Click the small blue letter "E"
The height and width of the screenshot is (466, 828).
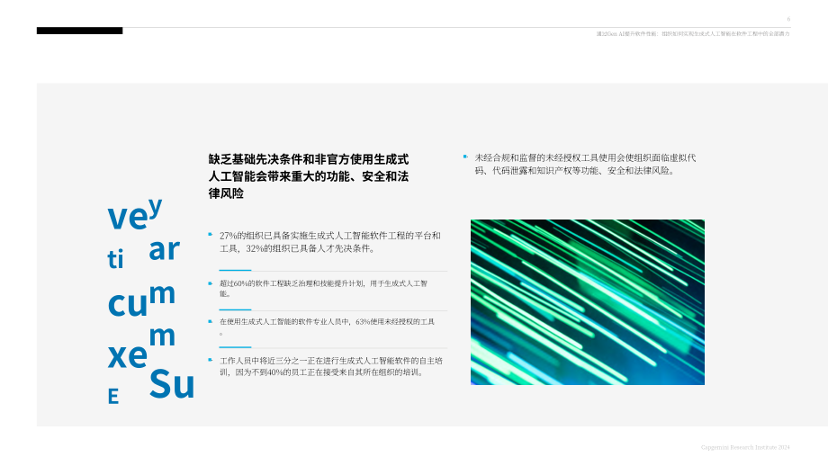pos(113,397)
